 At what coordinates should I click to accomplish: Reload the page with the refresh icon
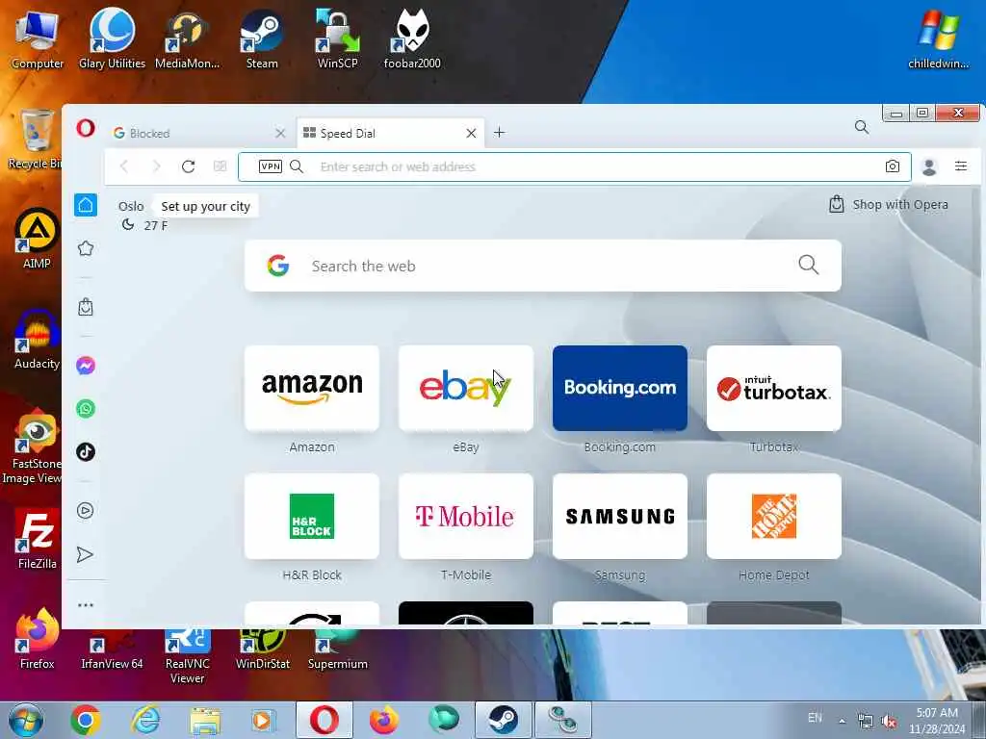tap(188, 166)
